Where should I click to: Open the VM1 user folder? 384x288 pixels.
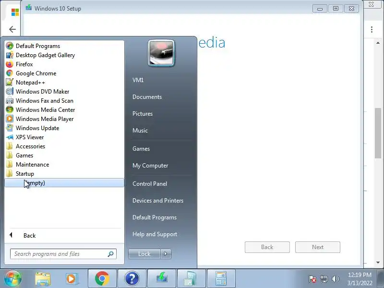(x=138, y=80)
